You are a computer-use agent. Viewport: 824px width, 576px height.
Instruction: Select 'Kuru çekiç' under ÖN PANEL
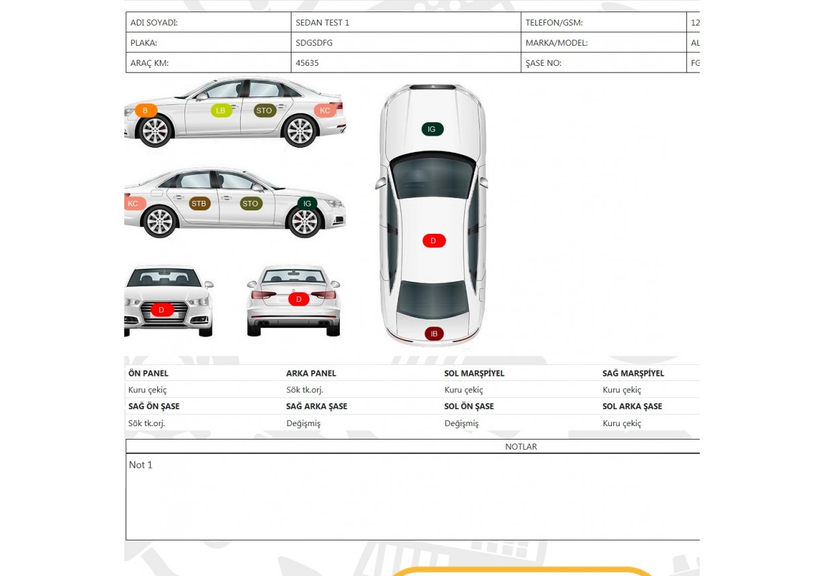148,390
